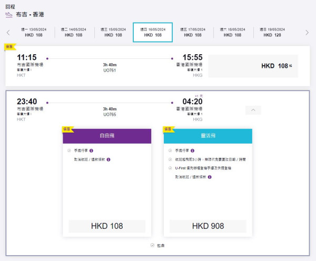This screenshot has width=316, height=261.
Task: Expand the UO761 flight number details
Action: (x=110, y=70)
